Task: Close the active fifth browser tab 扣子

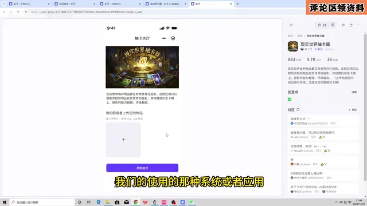Action: tap(231, 4)
